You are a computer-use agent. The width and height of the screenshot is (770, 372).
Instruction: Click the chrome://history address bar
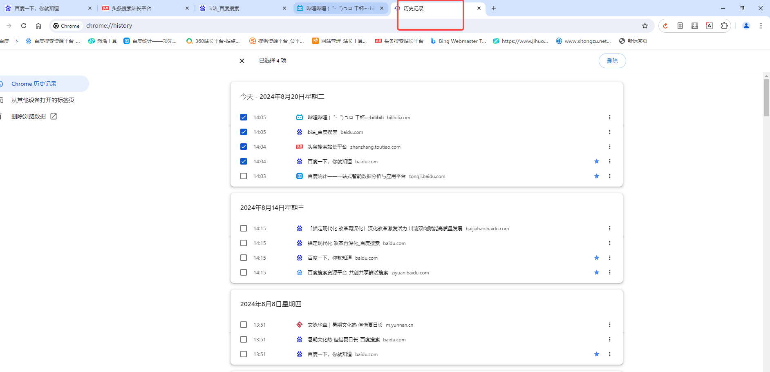click(351, 26)
